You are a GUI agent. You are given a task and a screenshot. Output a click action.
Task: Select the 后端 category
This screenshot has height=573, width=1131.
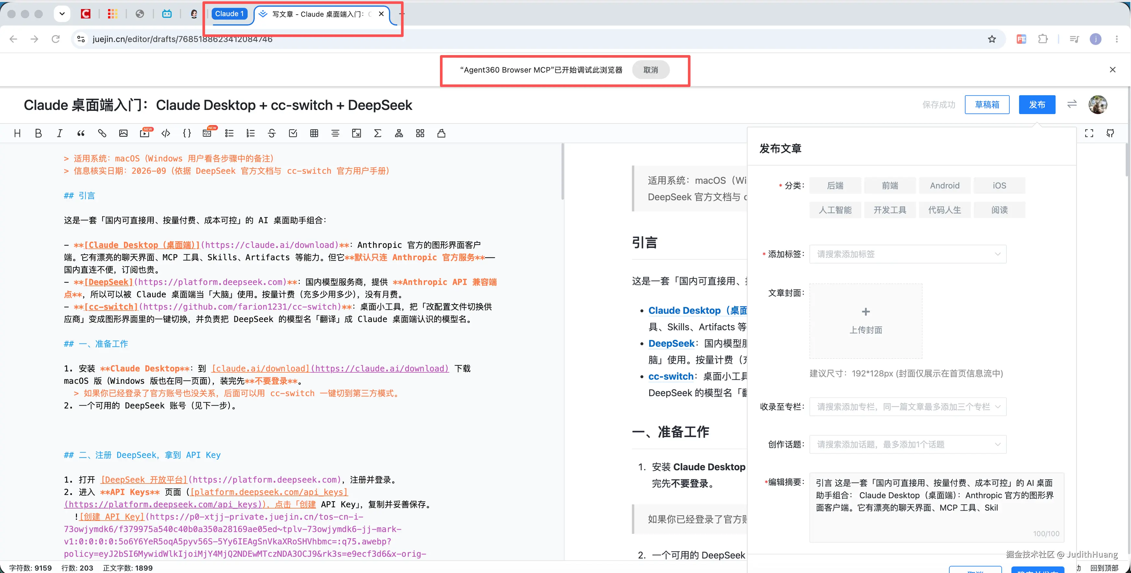click(x=835, y=186)
